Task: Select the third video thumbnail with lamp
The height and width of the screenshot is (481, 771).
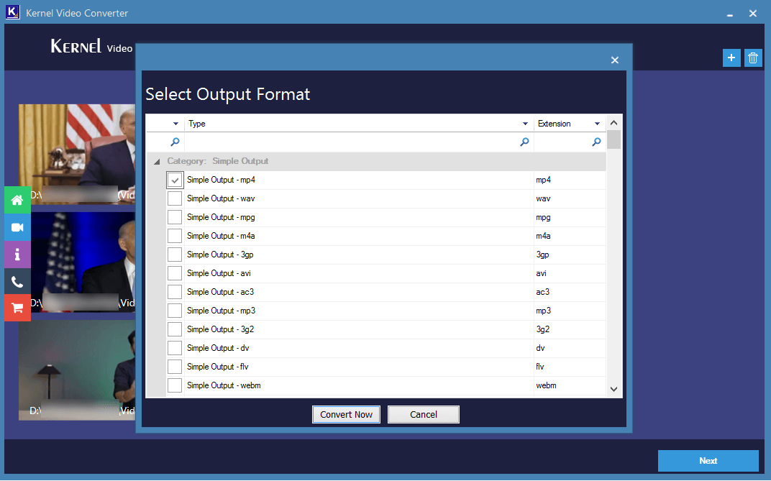Action: click(x=77, y=370)
